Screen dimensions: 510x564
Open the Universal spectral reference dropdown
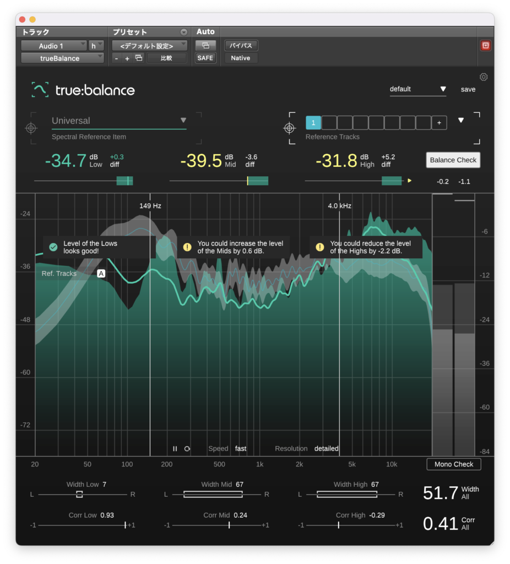(x=119, y=121)
